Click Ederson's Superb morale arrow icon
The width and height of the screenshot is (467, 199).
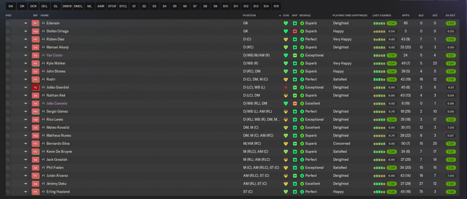[x=302, y=23]
